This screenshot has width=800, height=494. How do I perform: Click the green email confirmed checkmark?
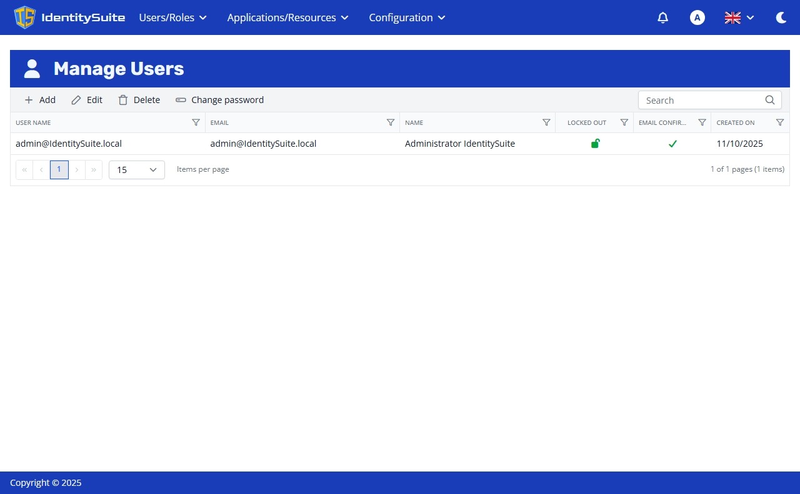[672, 144]
